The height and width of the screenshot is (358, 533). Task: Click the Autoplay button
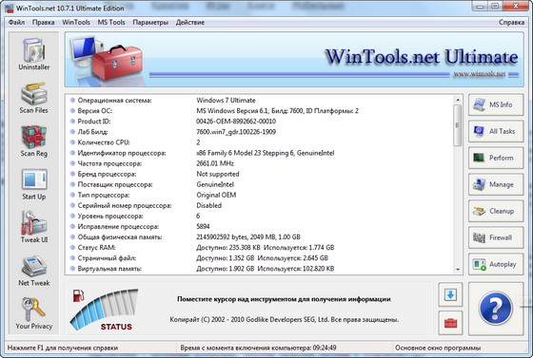[x=496, y=264]
